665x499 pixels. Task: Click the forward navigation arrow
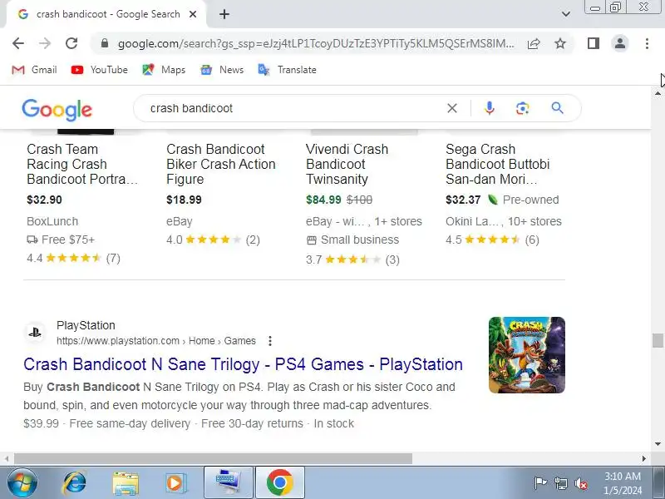click(45, 43)
